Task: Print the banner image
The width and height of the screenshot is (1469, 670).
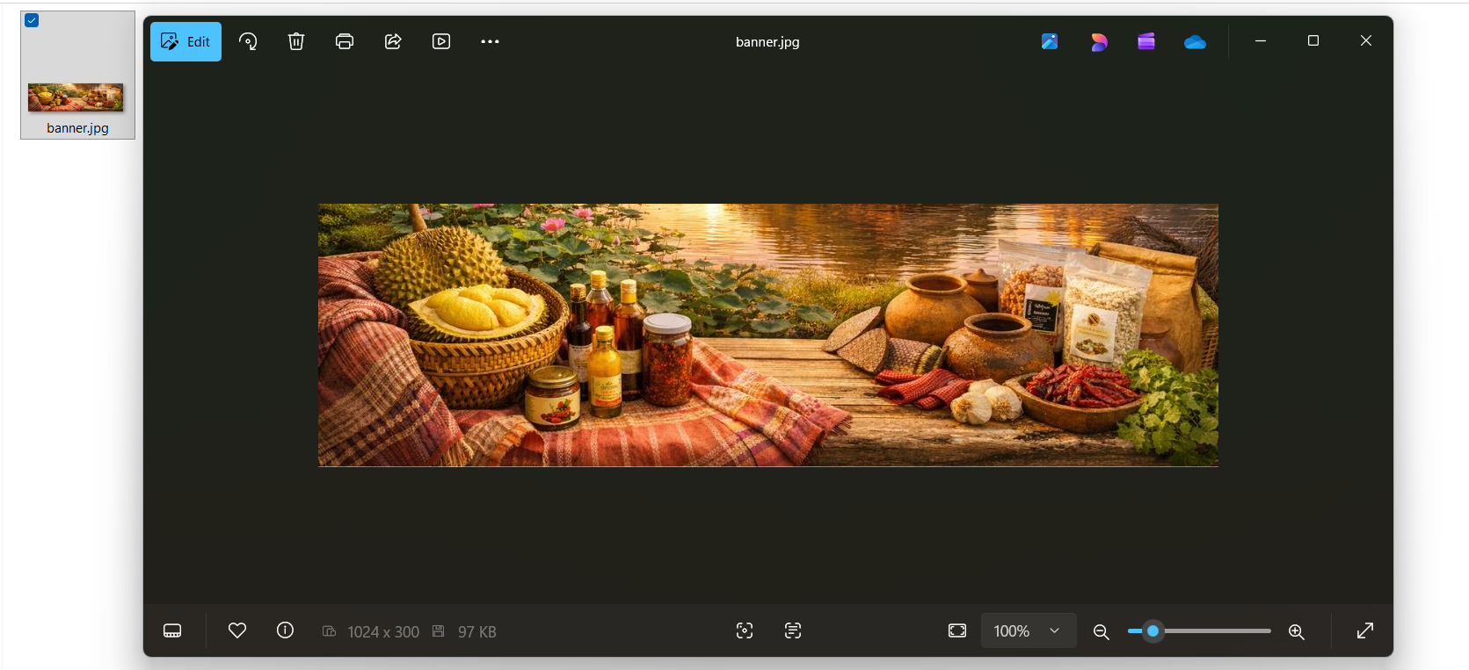Action: coord(345,41)
